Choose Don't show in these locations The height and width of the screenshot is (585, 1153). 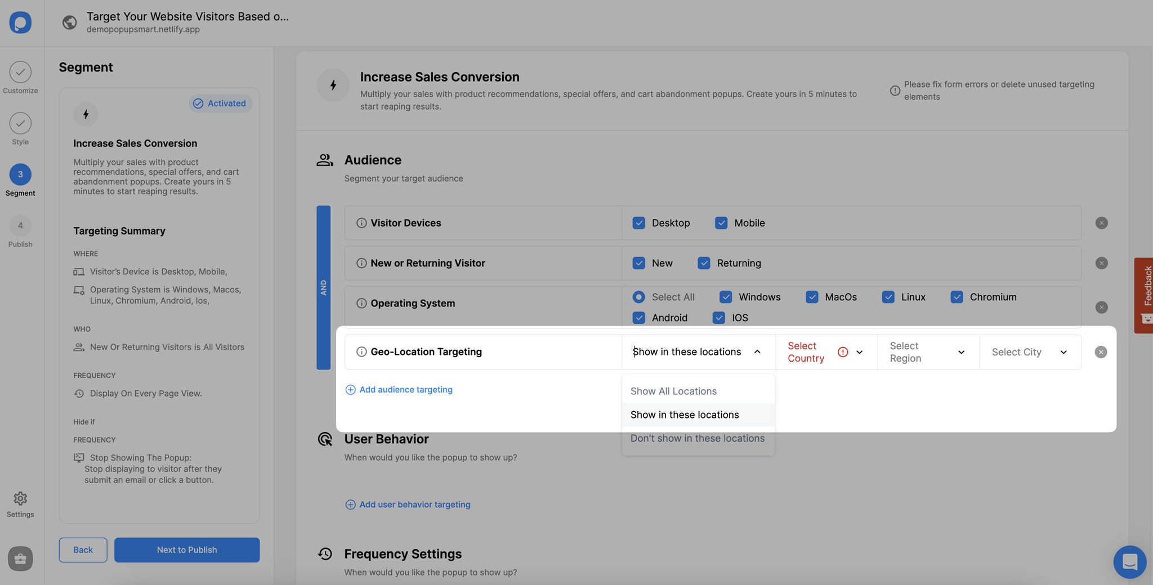point(698,438)
